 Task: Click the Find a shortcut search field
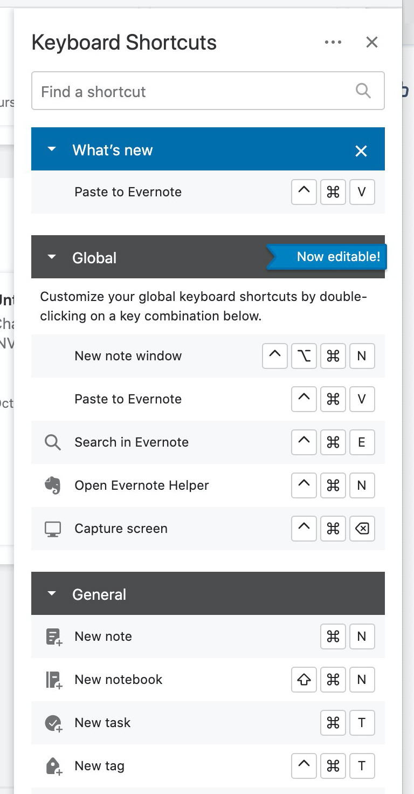click(x=194, y=91)
